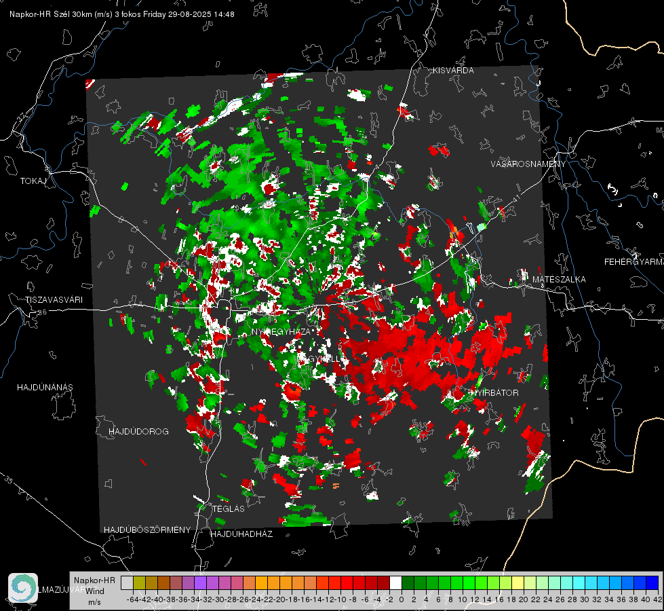Select the HAJDÚBÖSZÖRMÉNY city label
The height and width of the screenshot is (611, 664).
(147, 530)
